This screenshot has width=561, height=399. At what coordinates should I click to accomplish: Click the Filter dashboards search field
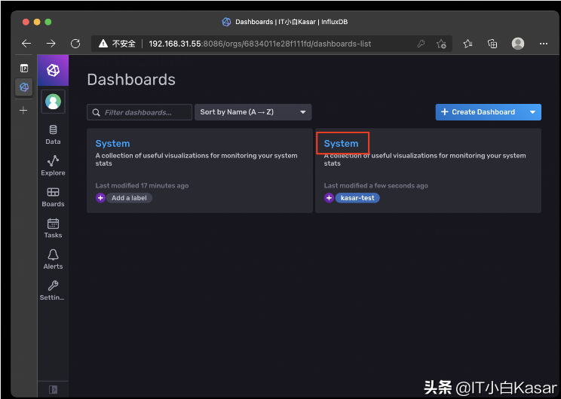pyautogui.click(x=139, y=112)
